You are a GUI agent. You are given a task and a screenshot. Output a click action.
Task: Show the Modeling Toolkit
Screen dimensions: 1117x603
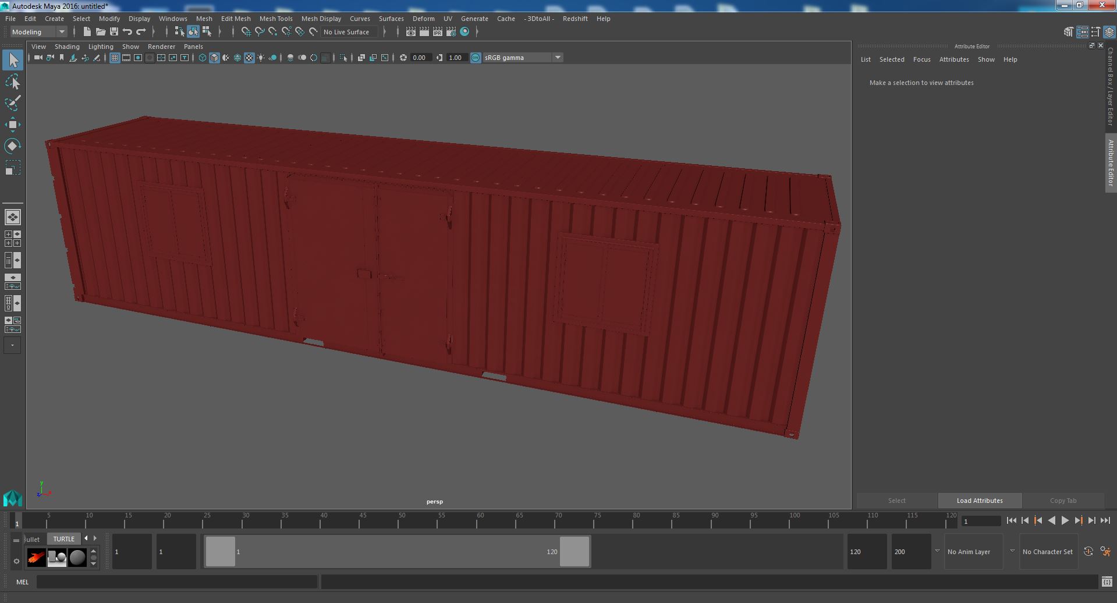pyautogui.click(x=1069, y=32)
